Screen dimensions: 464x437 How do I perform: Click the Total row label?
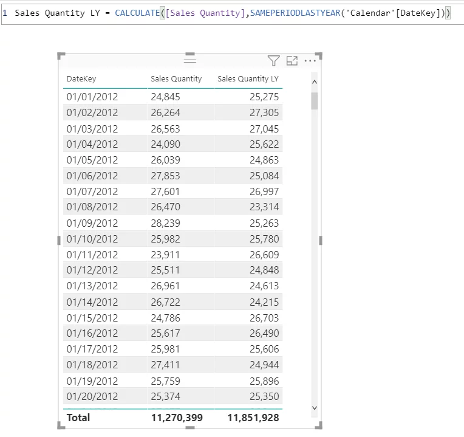pos(78,418)
